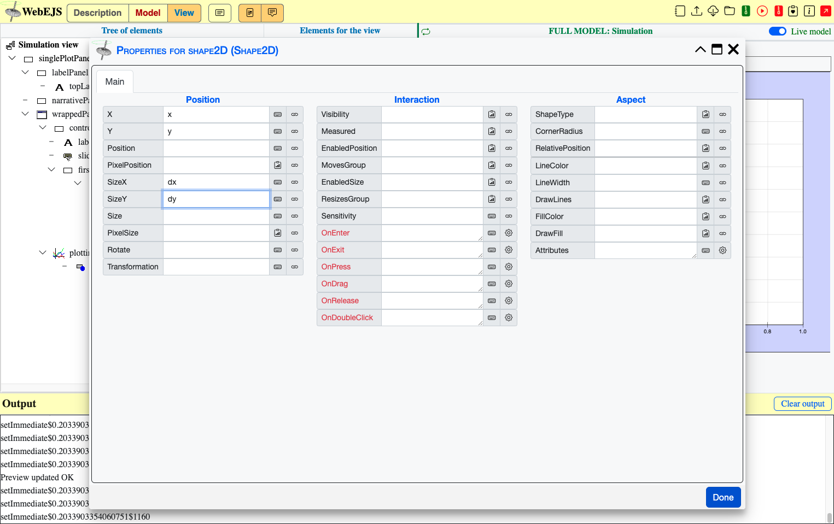The width and height of the screenshot is (834, 524).
Task: Click the Elements for the view header
Action: [340, 31]
